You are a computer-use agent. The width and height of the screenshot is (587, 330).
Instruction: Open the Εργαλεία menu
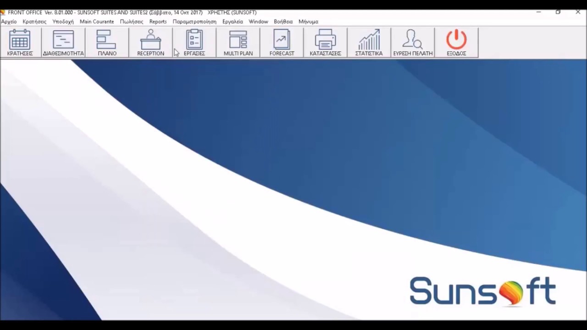233,22
